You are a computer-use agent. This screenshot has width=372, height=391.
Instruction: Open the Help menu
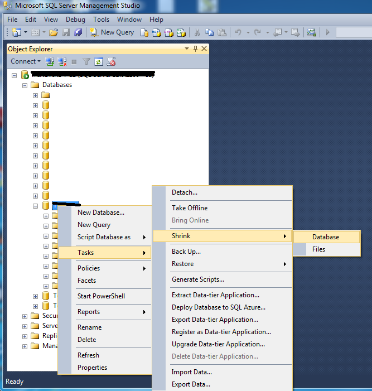(x=156, y=20)
